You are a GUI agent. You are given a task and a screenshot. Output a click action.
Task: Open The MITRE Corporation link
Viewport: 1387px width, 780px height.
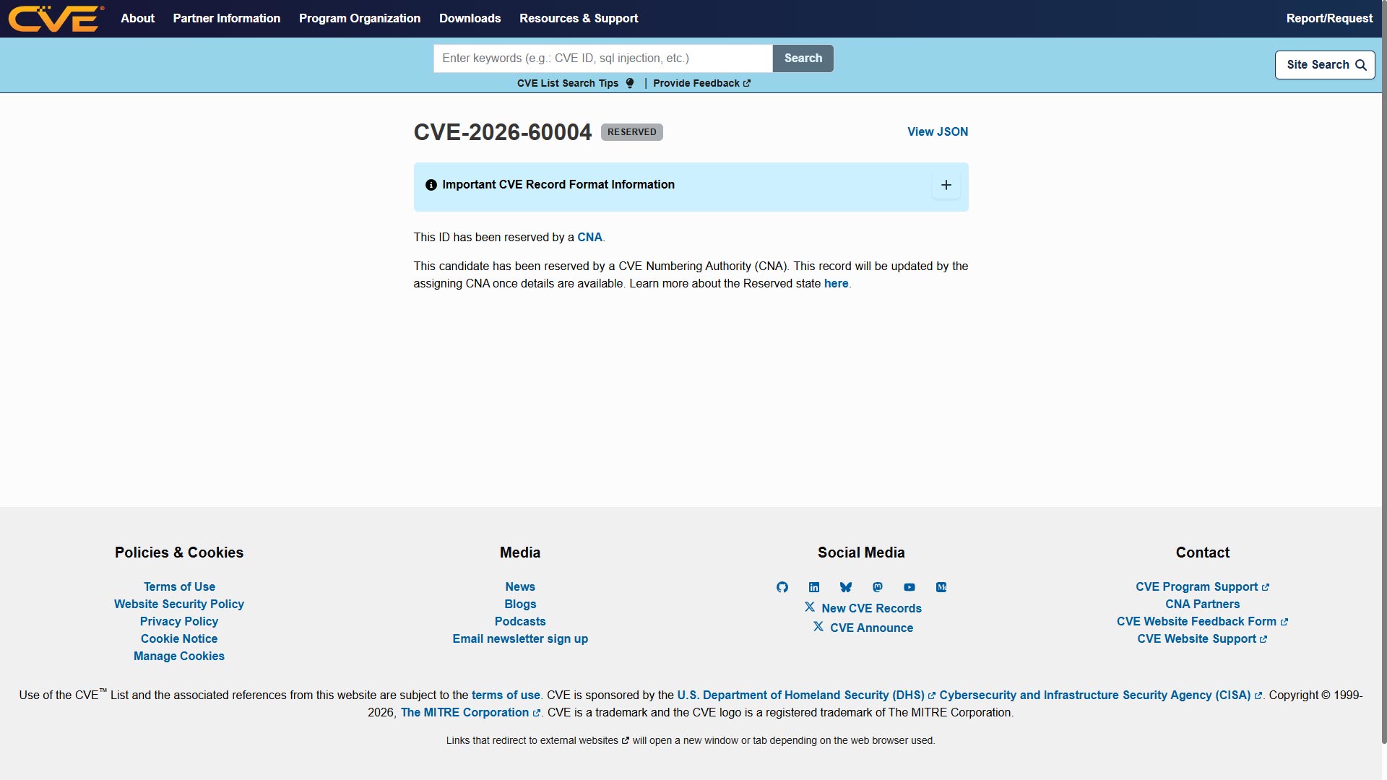tap(470, 712)
